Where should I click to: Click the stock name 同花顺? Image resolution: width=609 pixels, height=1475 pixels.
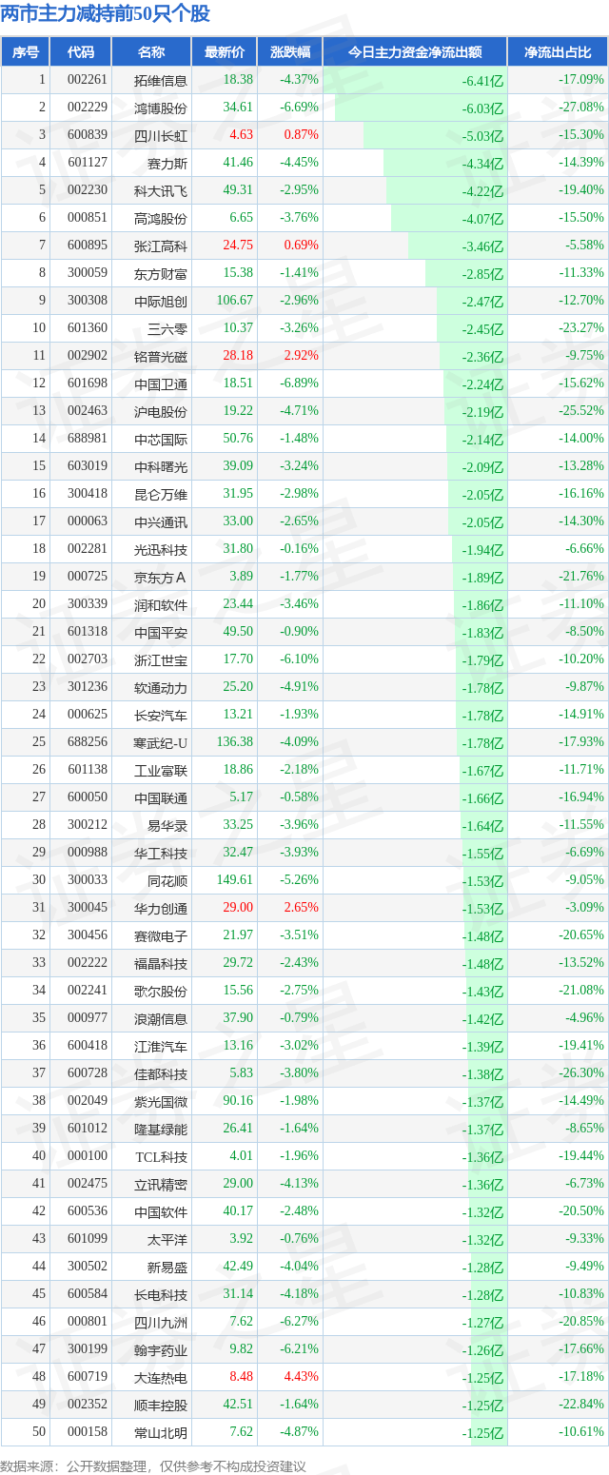167,880
